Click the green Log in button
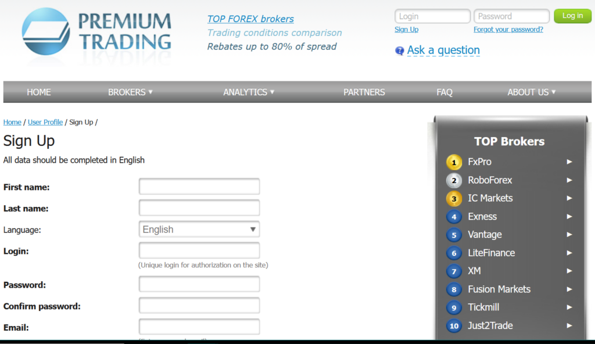 pos(572,16)
